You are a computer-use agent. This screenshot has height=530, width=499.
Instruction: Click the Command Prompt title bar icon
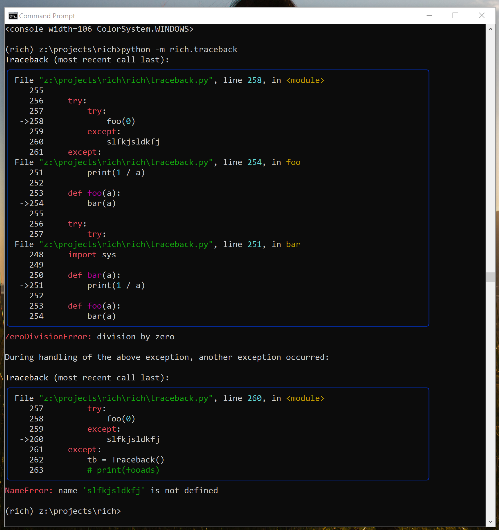[13, 16]
